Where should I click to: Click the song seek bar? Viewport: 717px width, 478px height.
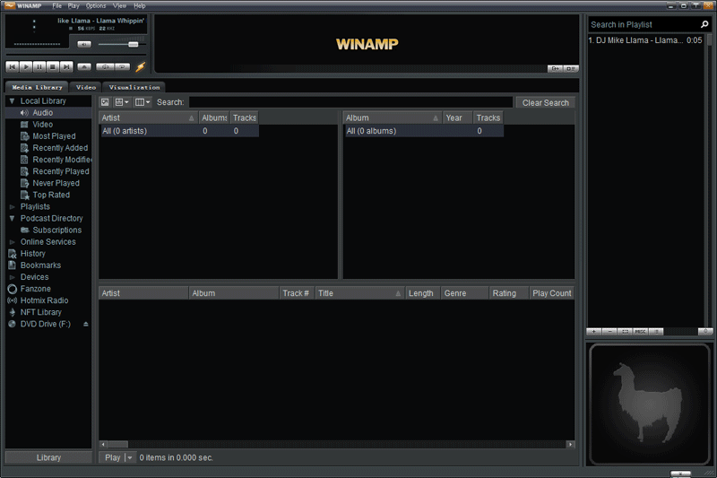coord(76,55)
